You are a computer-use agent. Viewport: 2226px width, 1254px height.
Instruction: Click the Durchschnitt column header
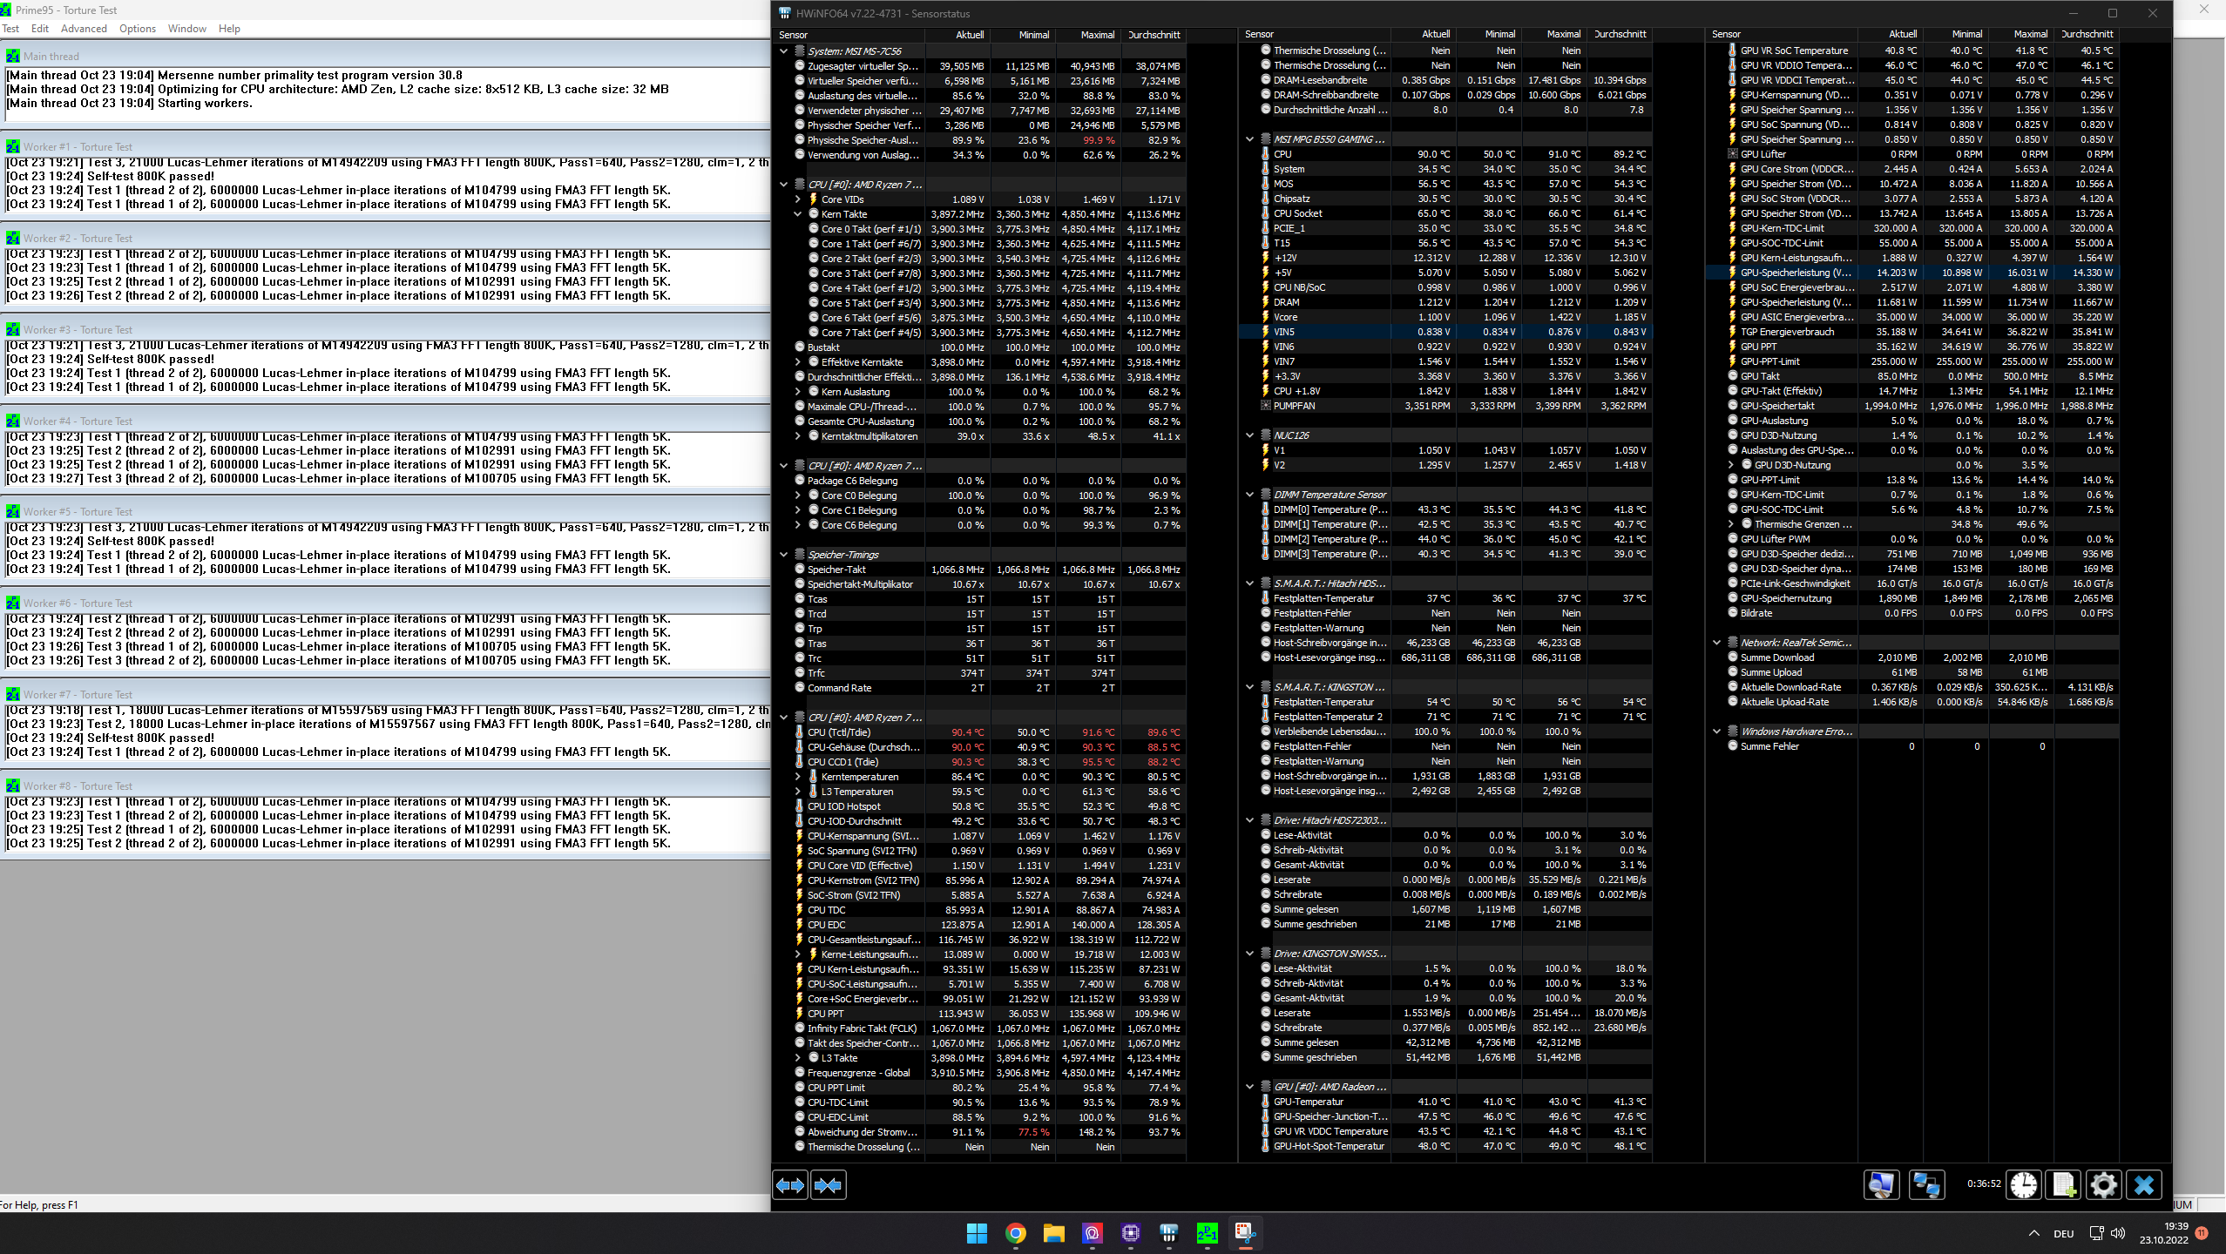1154,35
